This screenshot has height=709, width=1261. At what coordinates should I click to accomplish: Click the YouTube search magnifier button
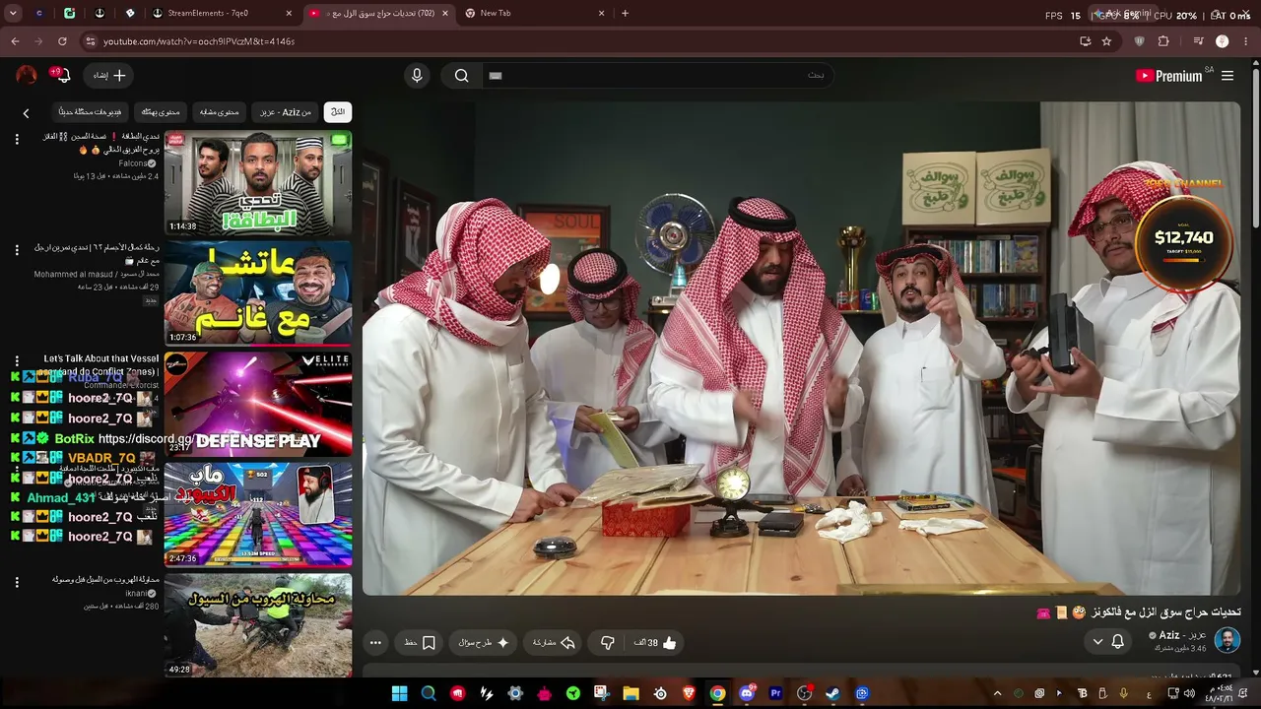461,76
